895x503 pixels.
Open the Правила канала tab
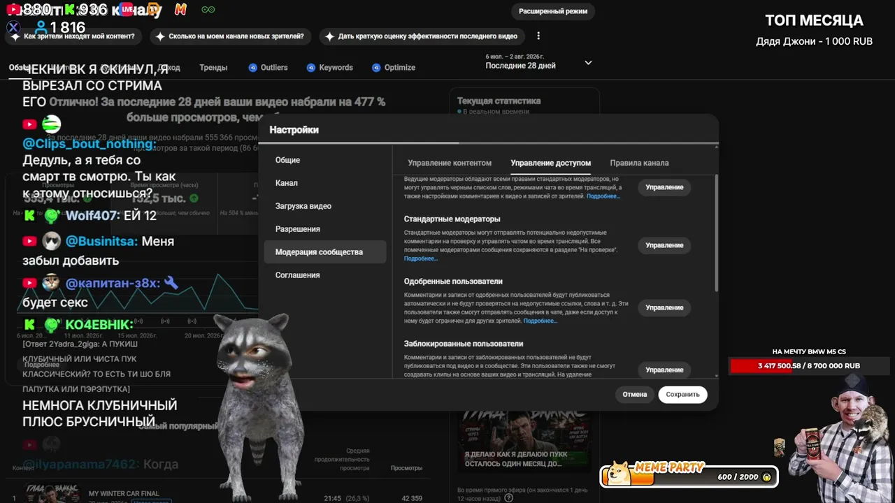639,163
